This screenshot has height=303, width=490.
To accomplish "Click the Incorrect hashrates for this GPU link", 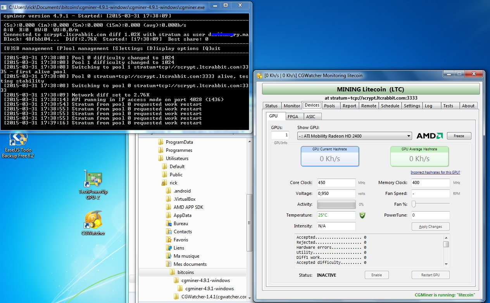I will pyautogui.click(x=435, y=172).
